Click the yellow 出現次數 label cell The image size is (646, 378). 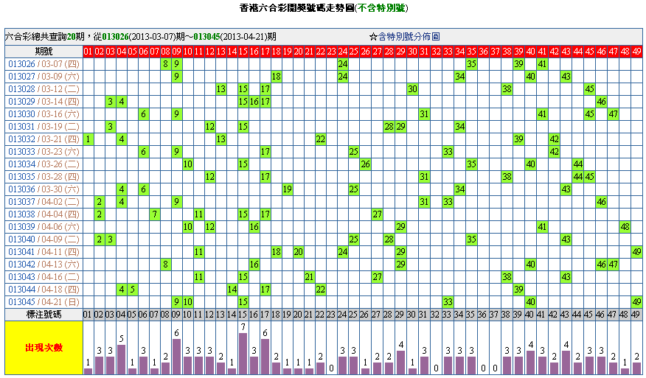[44, 347]
